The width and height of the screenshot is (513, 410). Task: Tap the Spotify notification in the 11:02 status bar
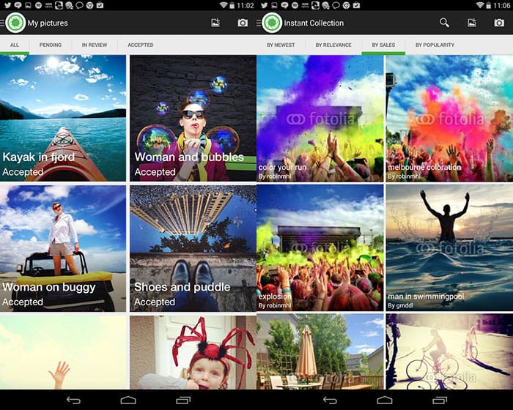tap(38, 5)
